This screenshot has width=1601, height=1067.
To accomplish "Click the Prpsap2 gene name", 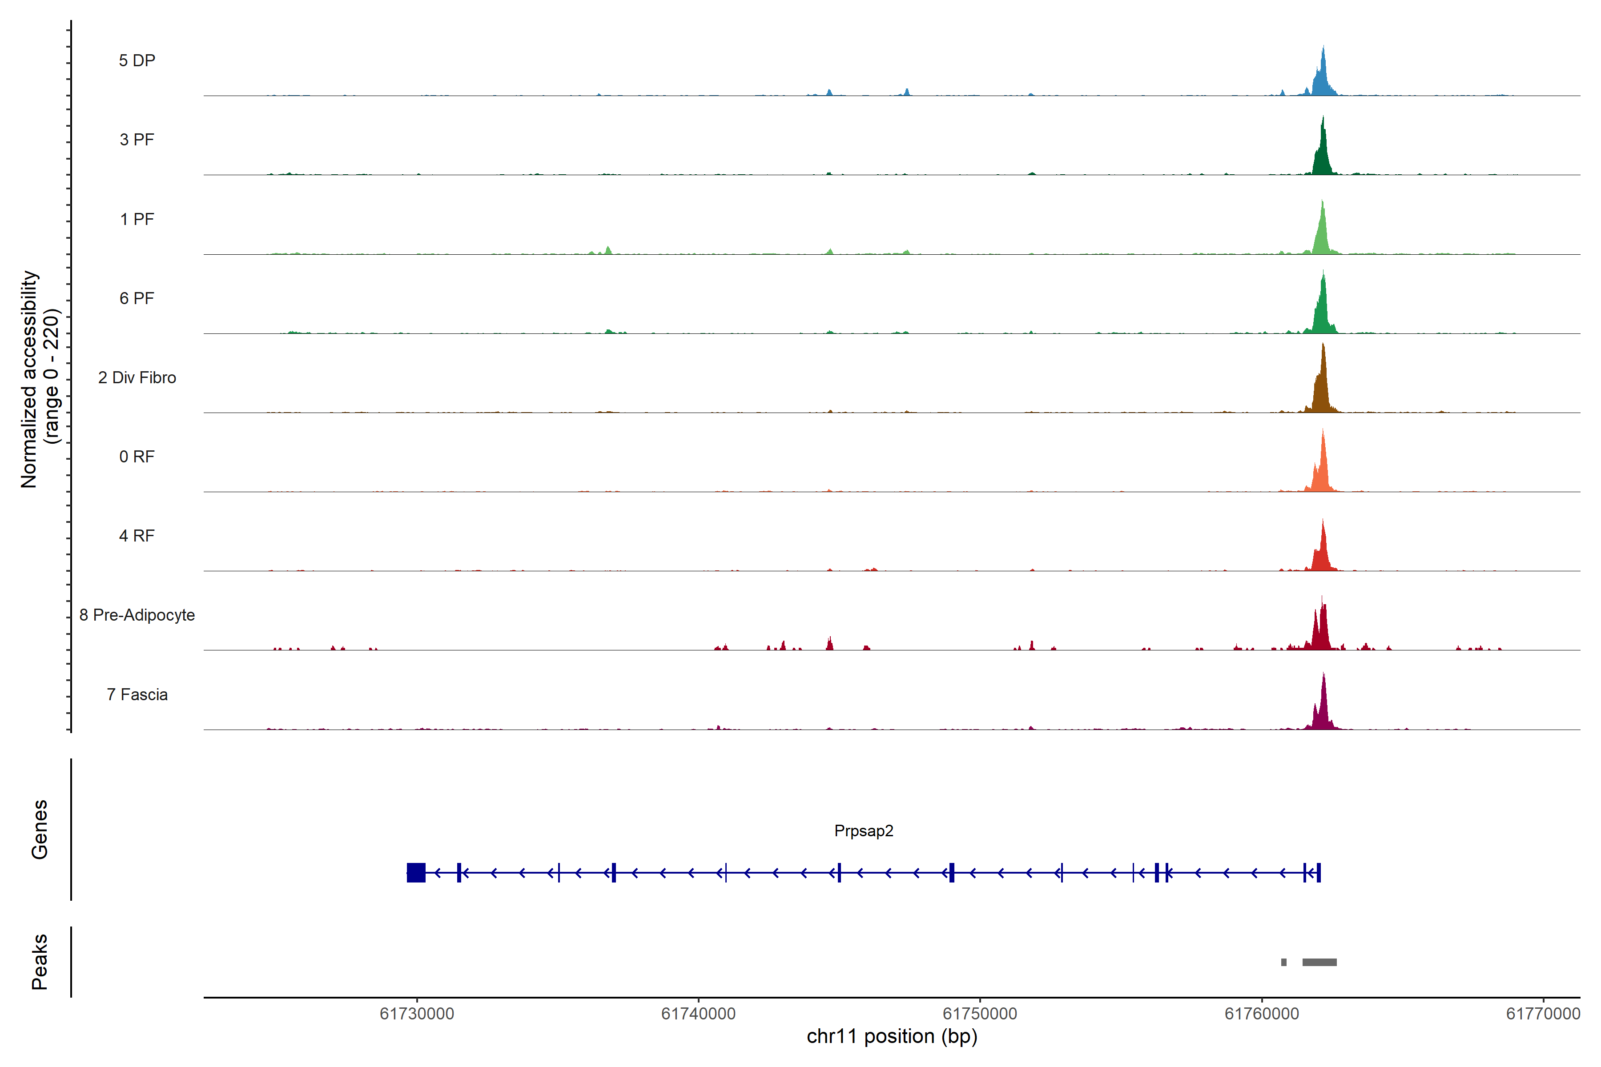I will (863, 831).
